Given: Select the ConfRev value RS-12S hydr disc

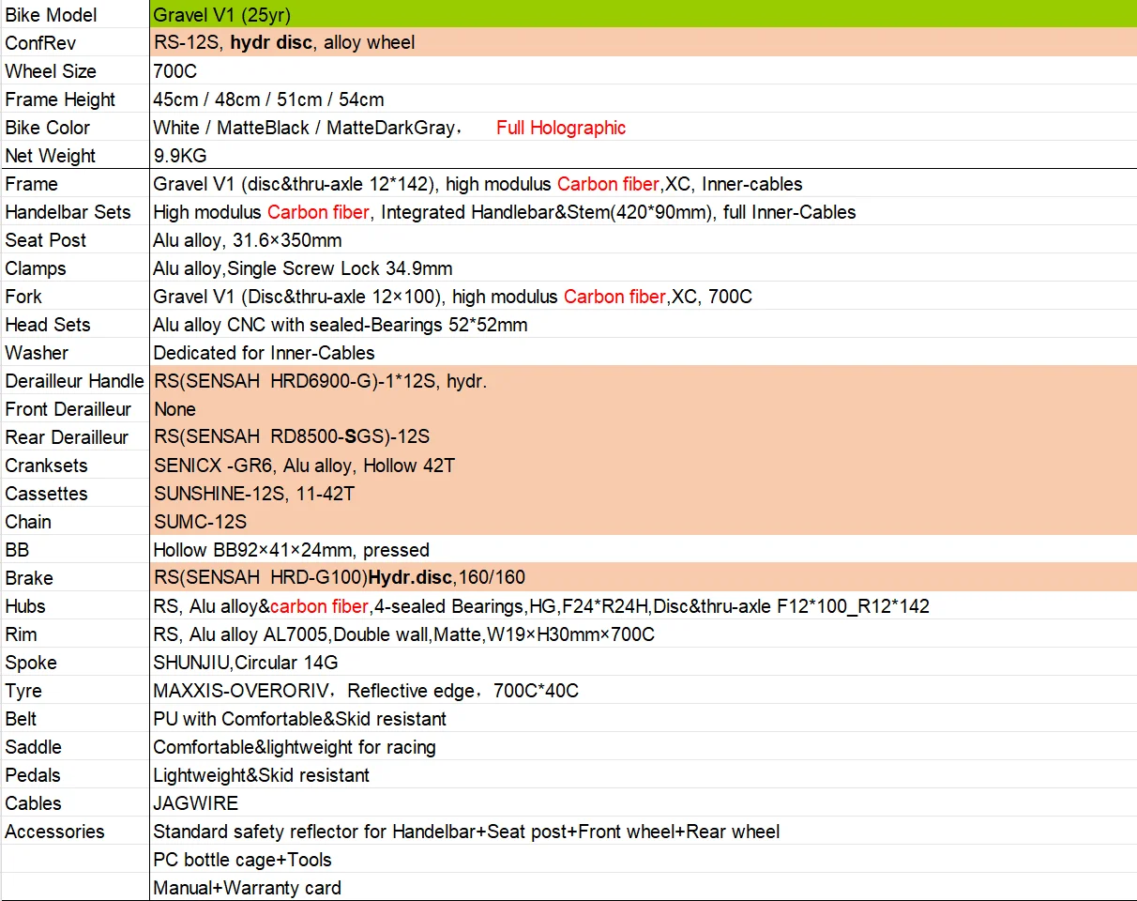Looking at the screenshot, I should (643, 42).
